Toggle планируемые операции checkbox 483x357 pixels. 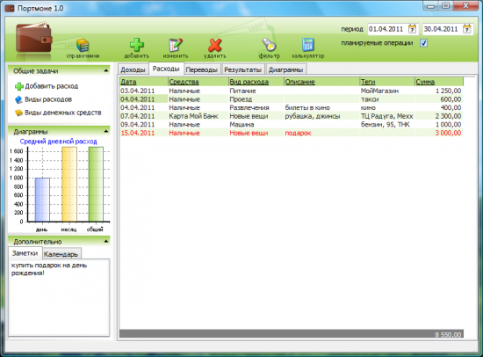(x=424, y=43)
